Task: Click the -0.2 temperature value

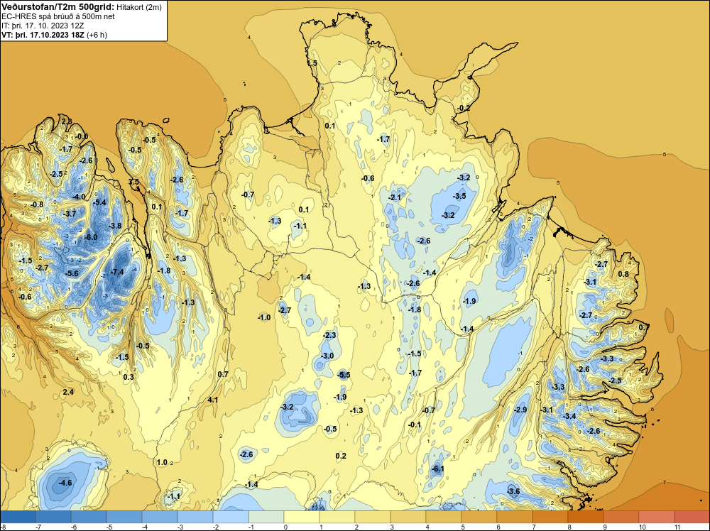Action: pos(464,108)
